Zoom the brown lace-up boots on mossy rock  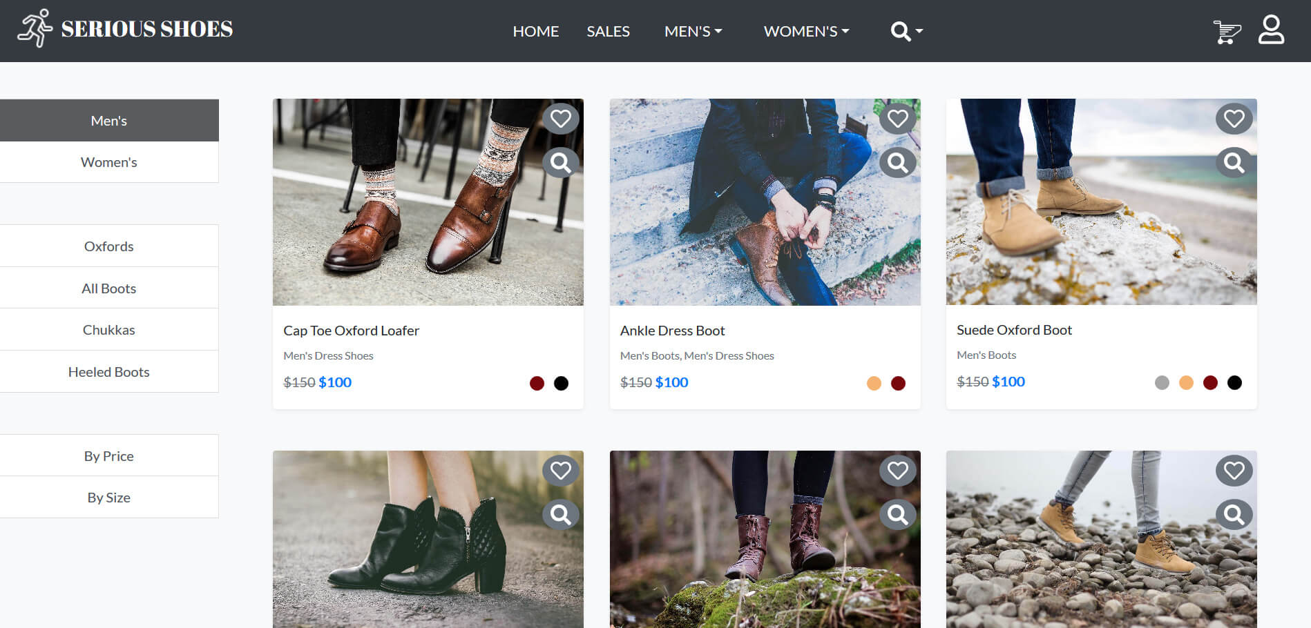[898, 515]
